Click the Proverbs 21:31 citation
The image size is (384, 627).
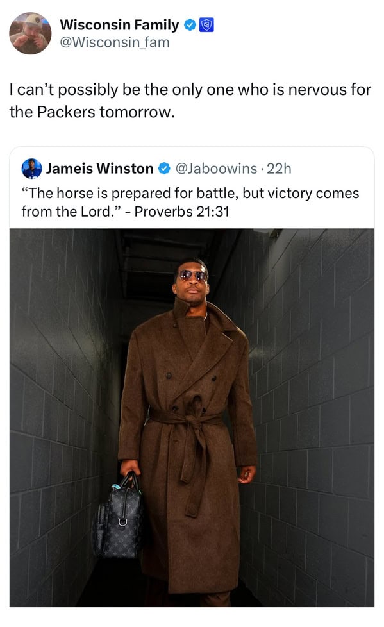pos(181,212)
